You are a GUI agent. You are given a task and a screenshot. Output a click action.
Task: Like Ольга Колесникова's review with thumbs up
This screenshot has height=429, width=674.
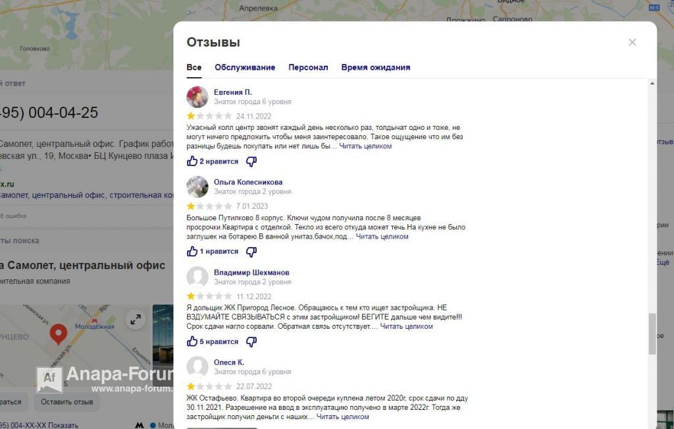pyautogui.click(x=192, y=251)
